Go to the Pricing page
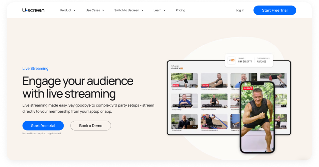 180,10
